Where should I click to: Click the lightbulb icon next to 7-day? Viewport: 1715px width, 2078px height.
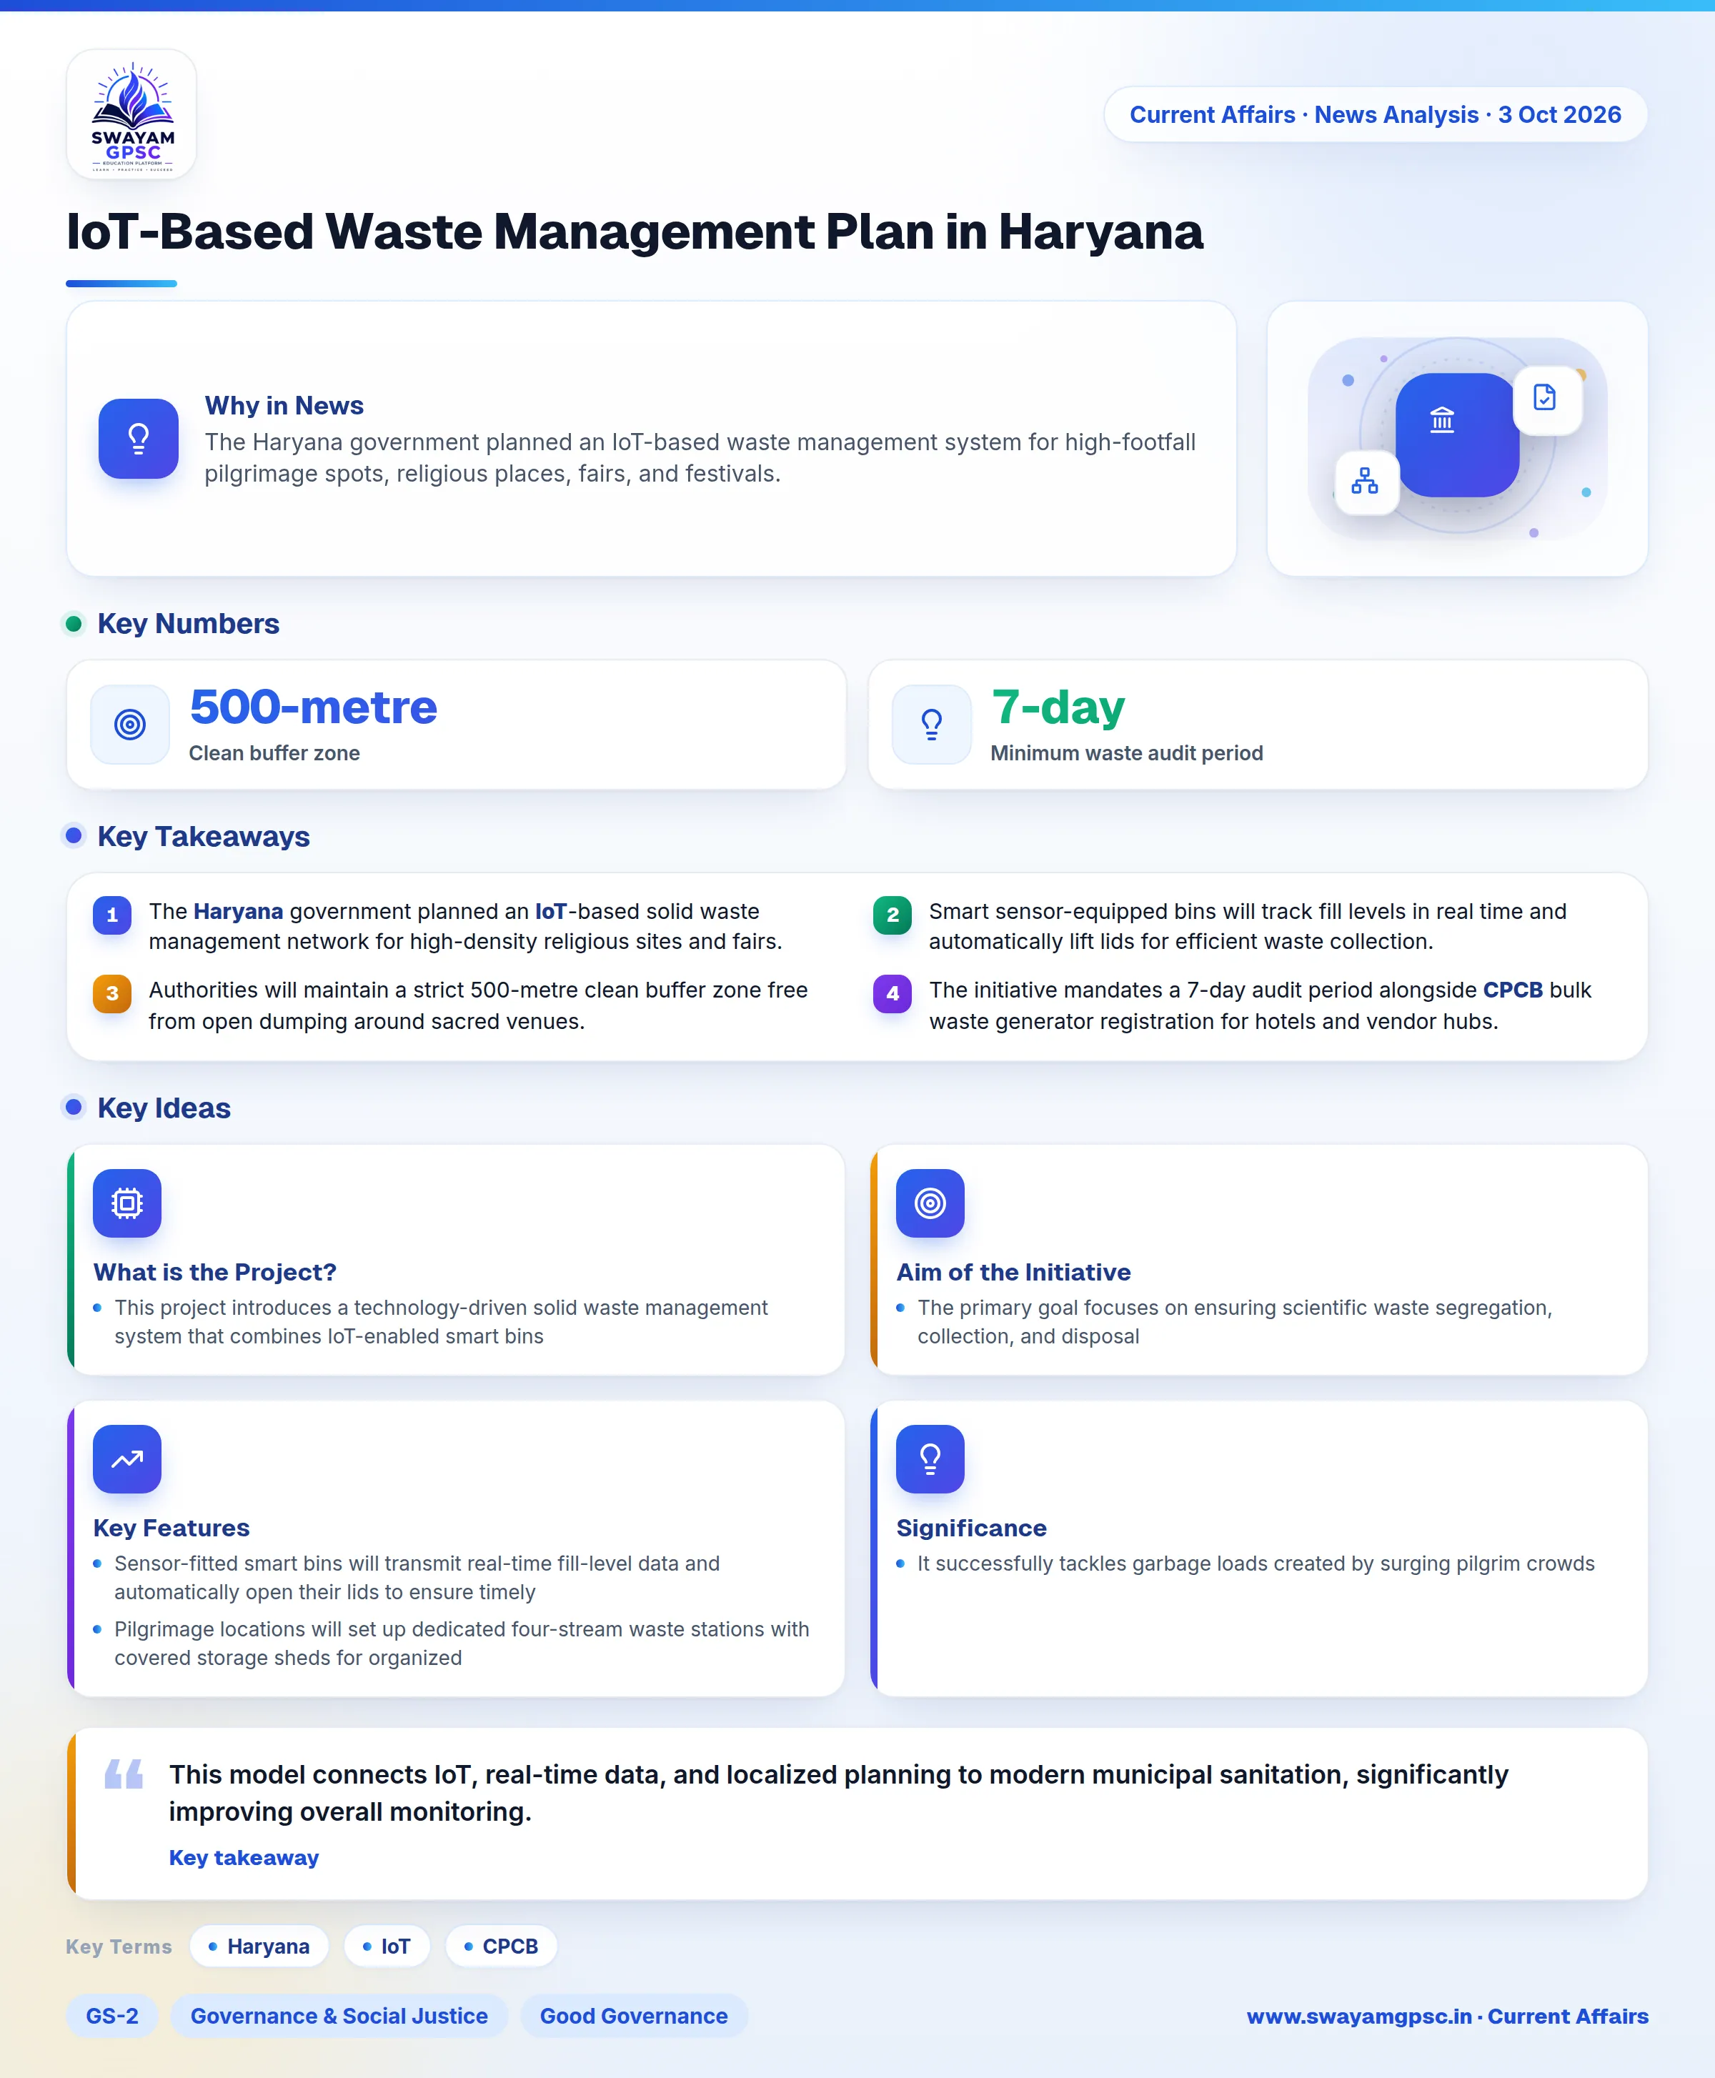click(x=932, y=725)
